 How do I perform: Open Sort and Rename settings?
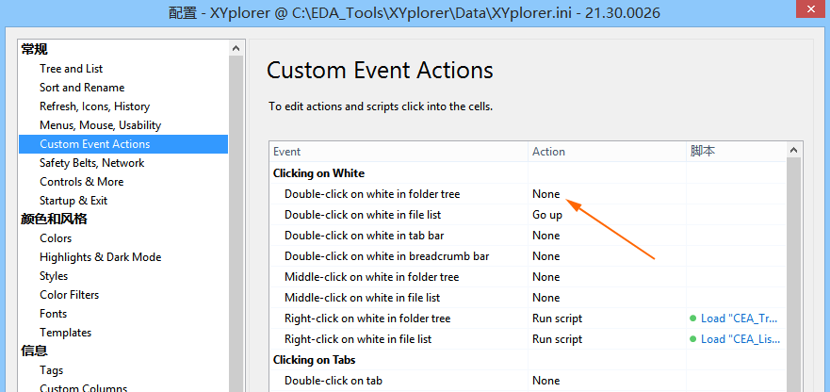(81, 88)
